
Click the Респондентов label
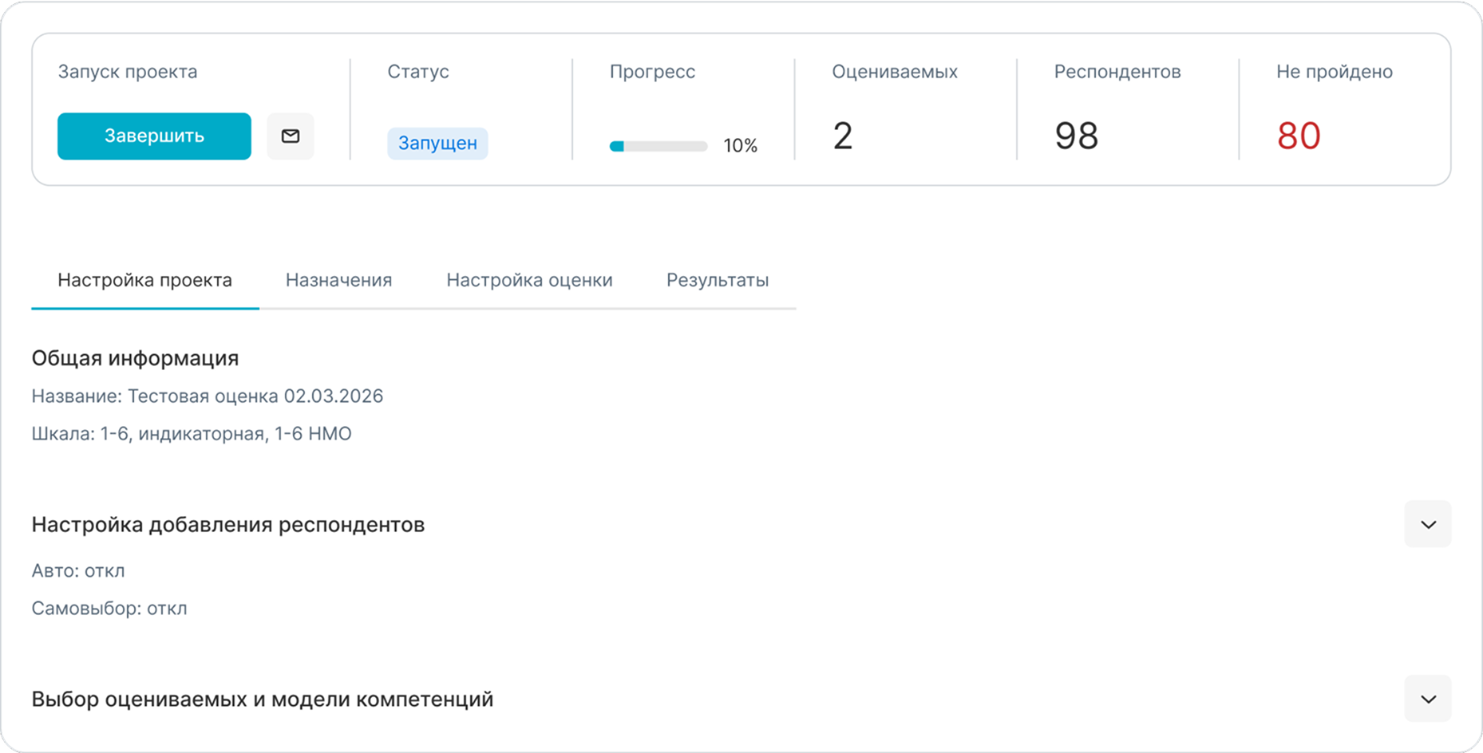coord(1117,72)
